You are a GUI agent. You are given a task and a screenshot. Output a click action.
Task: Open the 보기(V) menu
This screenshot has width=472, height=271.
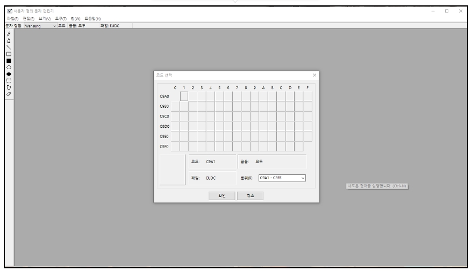click(x=45, y=19)
